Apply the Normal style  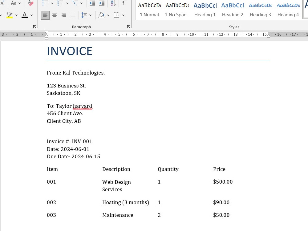(149, 10)
